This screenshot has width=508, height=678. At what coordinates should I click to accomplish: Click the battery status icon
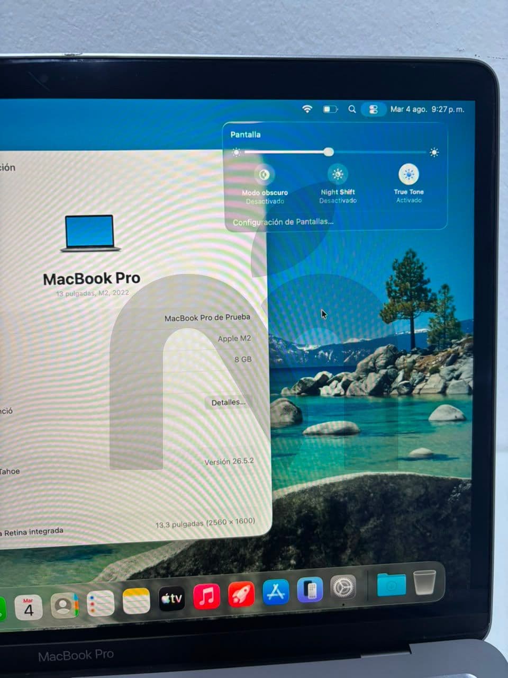tap(330, 109)
